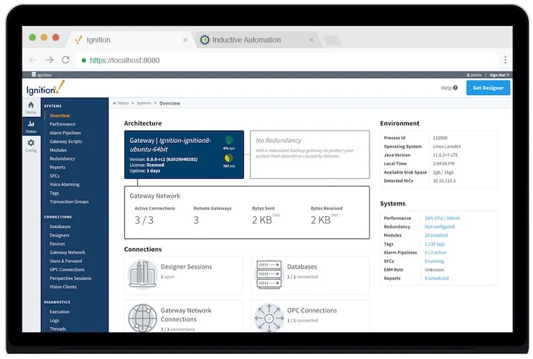Open Modules in the sidebar

click(58, 150)
